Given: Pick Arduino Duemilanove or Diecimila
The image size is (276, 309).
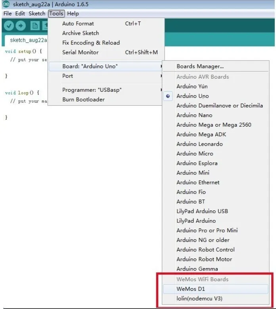Looking at the screenshot, I should pos(215,106).
